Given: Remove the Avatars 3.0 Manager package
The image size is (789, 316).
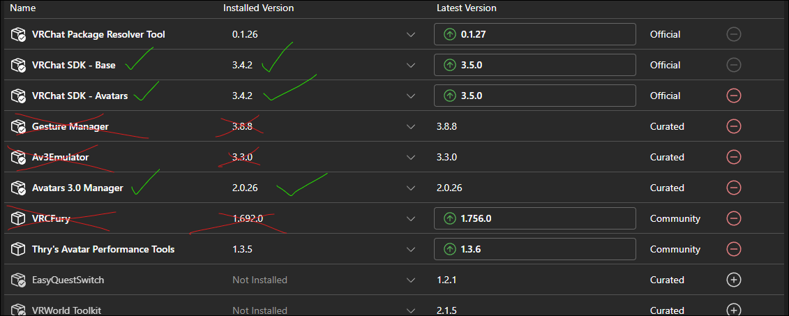Looking at the screenshot, I should pyautogui.click(x=734, y=188).
